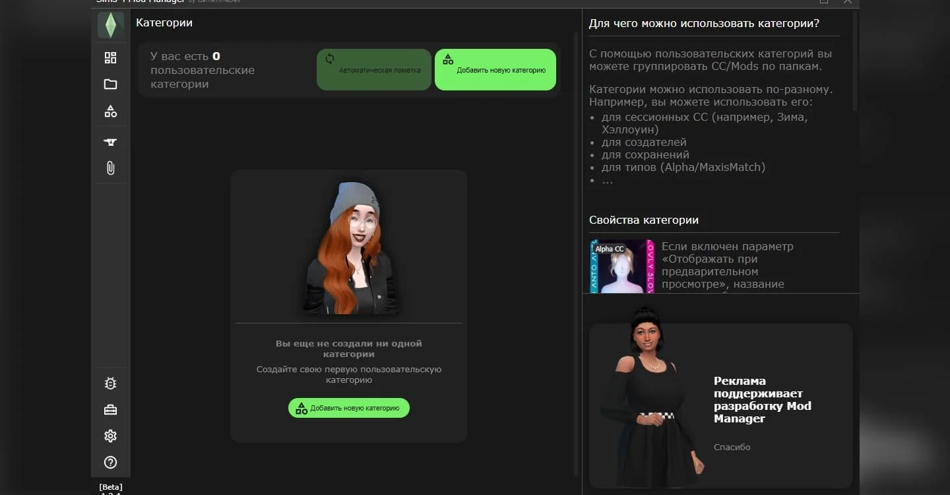Click the sync arrows icon in Автоматическая пометка

330,59
